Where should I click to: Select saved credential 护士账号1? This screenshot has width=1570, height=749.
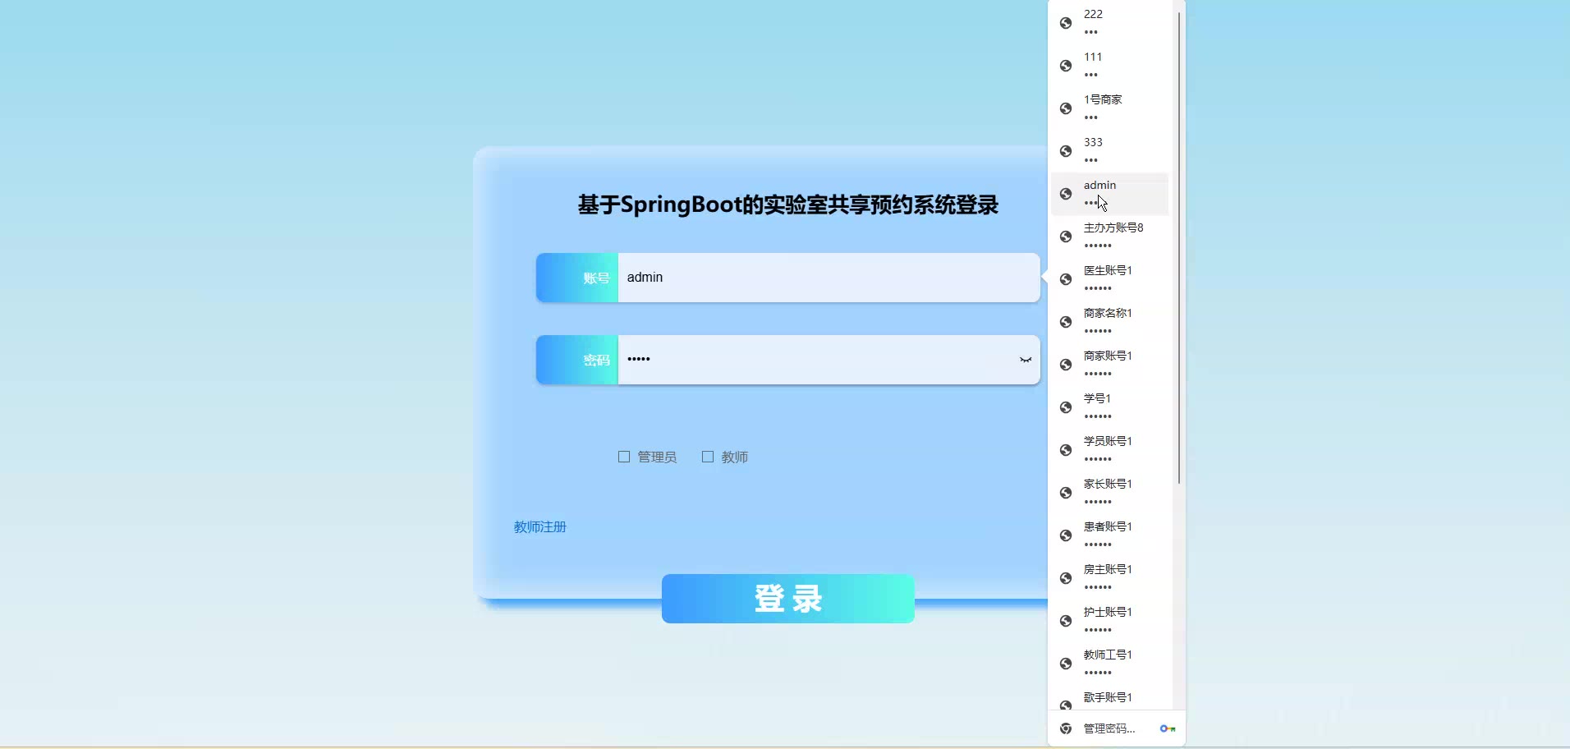(x=1110, y=621)
